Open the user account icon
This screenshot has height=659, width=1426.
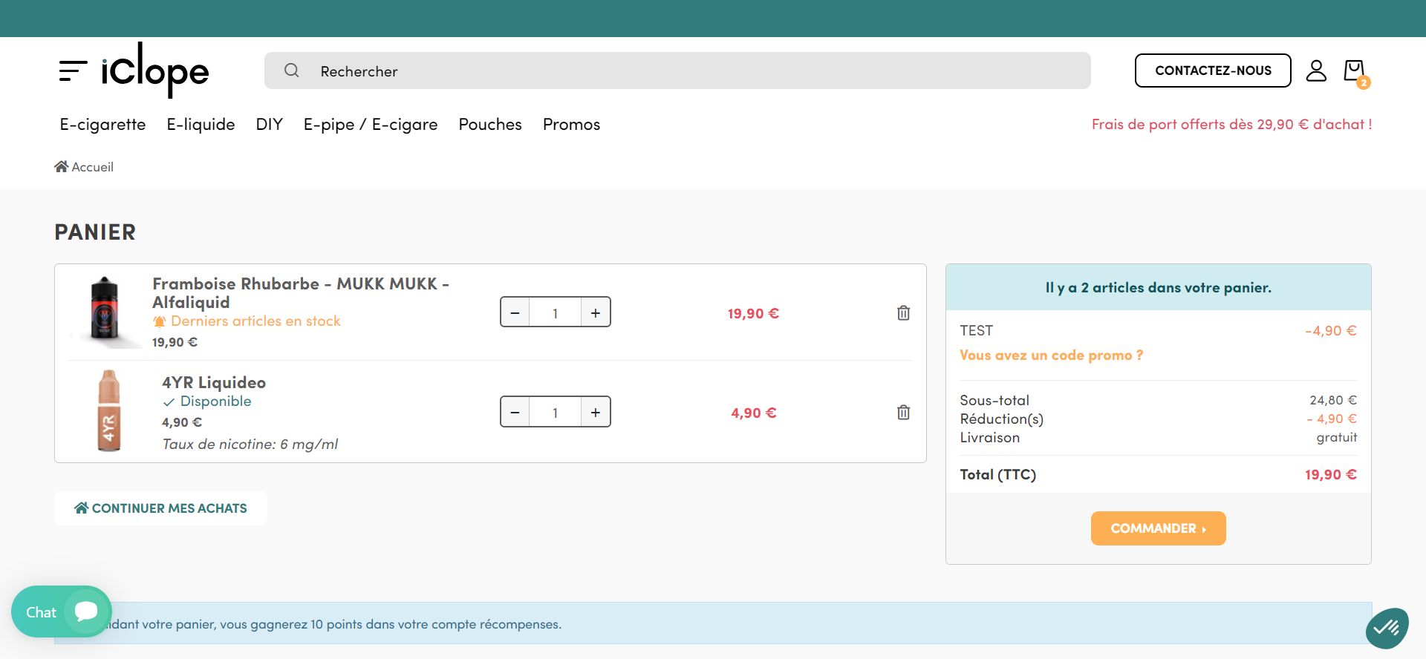[1316, 71]
